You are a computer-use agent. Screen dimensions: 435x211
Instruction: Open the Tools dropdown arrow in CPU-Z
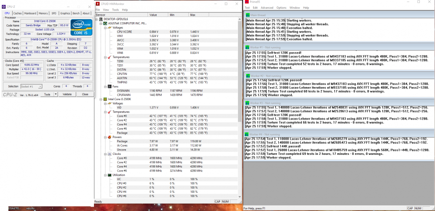[56, 94]
